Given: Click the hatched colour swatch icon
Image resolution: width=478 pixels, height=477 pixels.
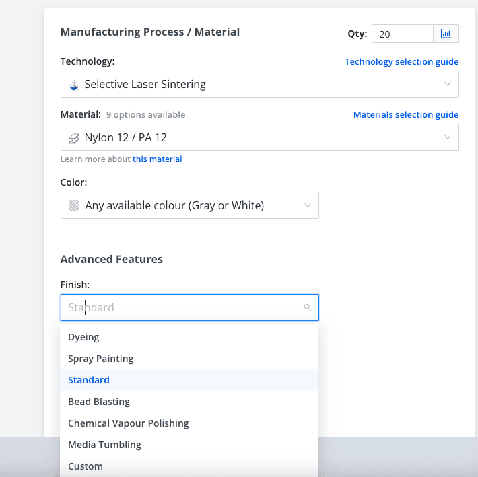Looking at the screenshot, I should pos(73,205).
